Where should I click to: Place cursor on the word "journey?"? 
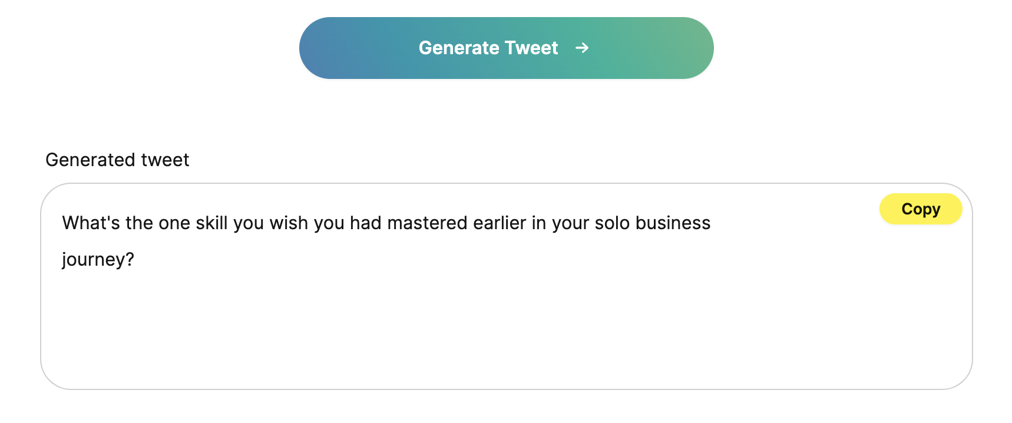pos(98,260)
